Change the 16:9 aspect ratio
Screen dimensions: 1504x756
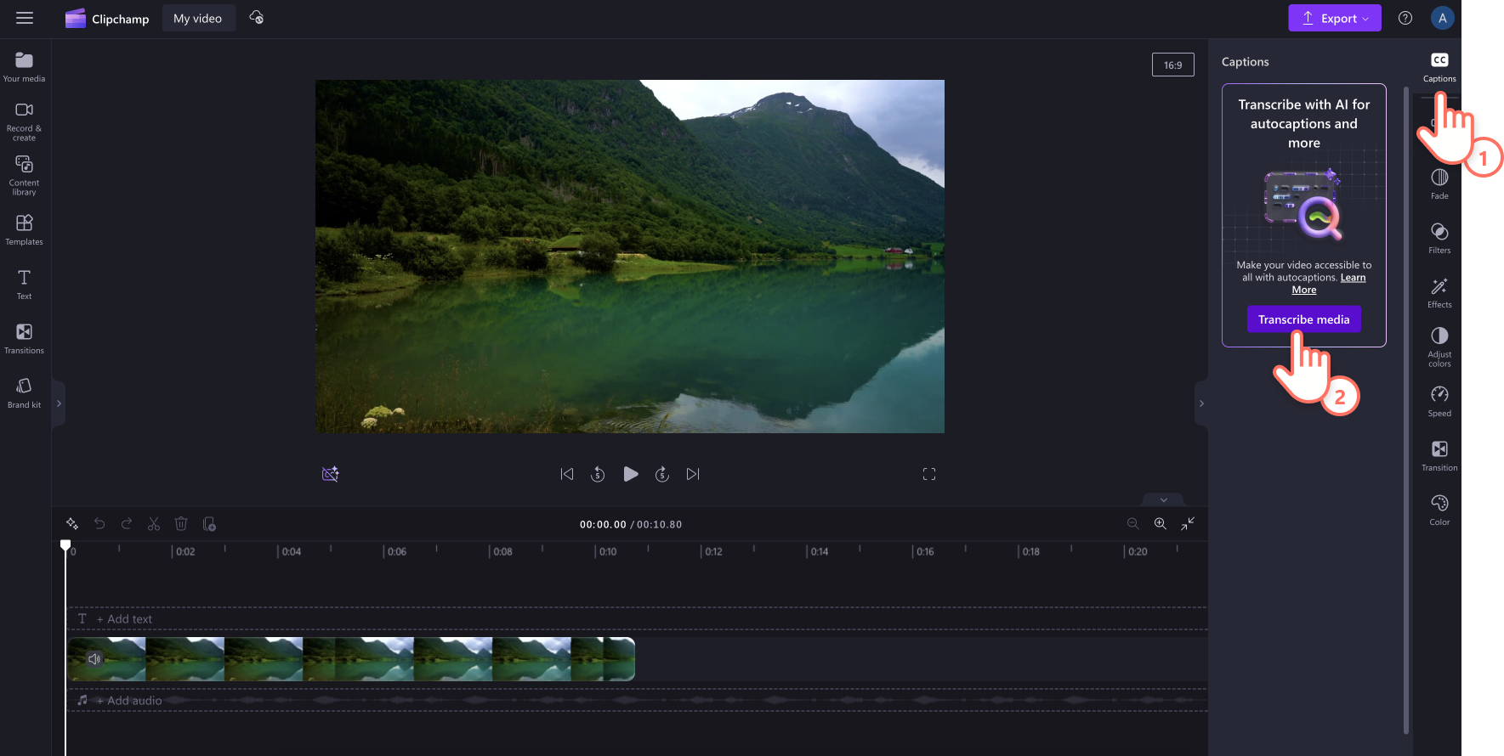[1172, 65]
